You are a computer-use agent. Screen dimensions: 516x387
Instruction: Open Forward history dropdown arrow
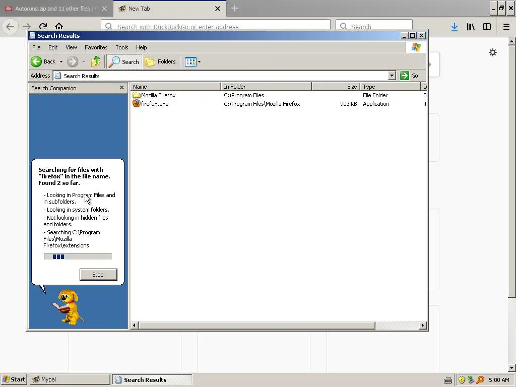(84, 61)
